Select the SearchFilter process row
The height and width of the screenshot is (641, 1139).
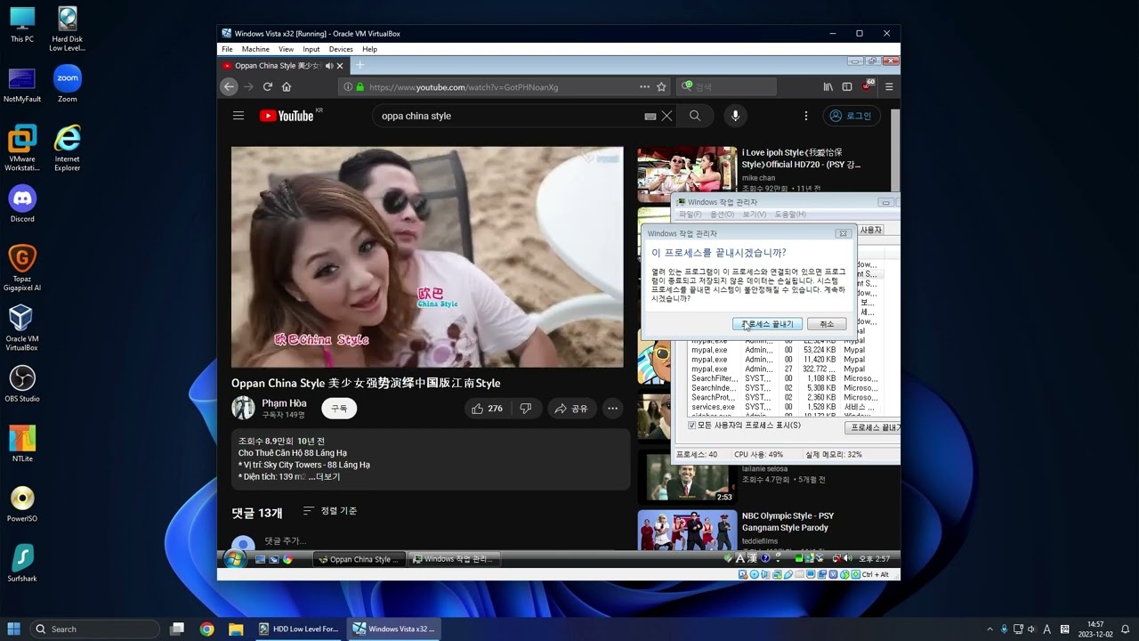click(x=783, y=378)
